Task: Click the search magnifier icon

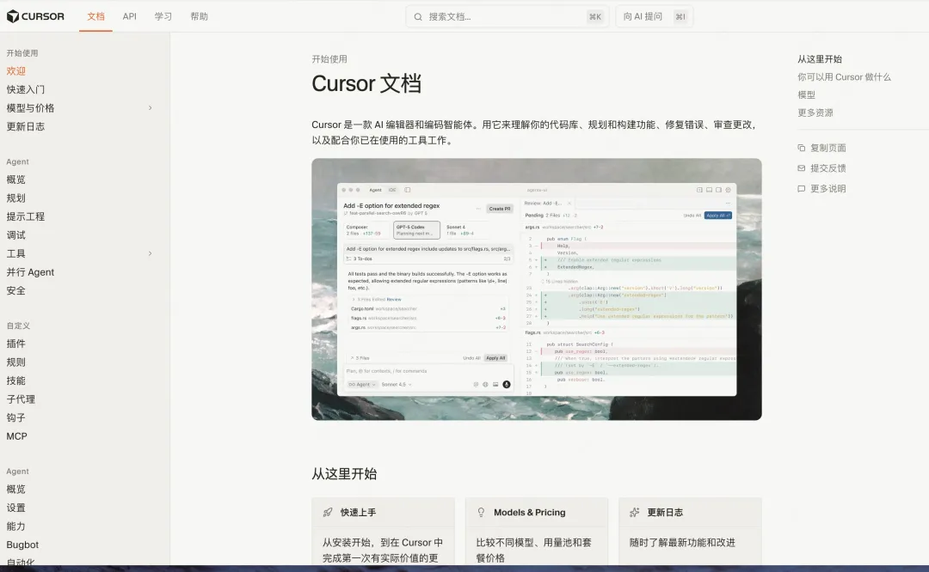Action: [418, 17]
